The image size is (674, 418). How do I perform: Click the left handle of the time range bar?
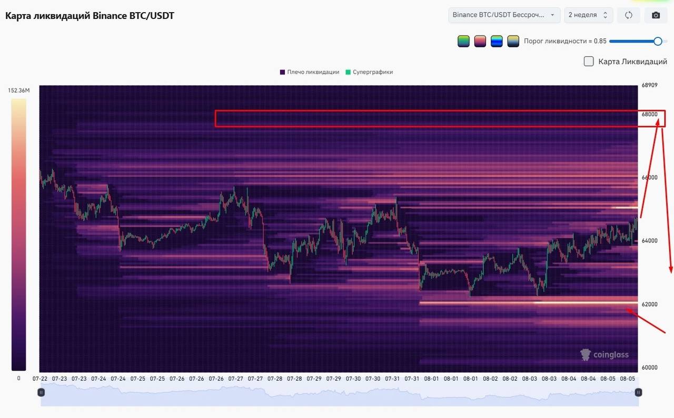tap(41, 392)
